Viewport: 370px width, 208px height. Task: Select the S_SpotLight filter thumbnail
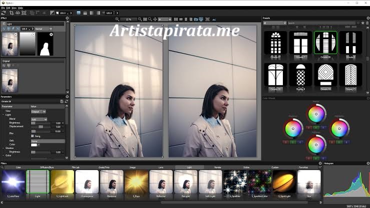[284, 182]
